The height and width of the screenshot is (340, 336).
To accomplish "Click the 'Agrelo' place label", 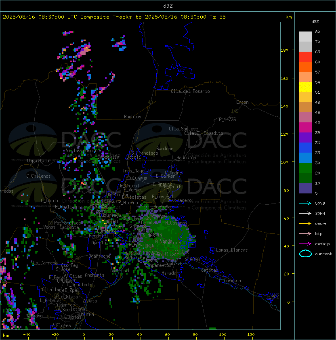I will coord(99,243).
